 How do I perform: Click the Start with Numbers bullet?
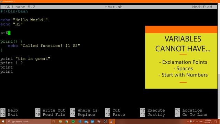183,75
